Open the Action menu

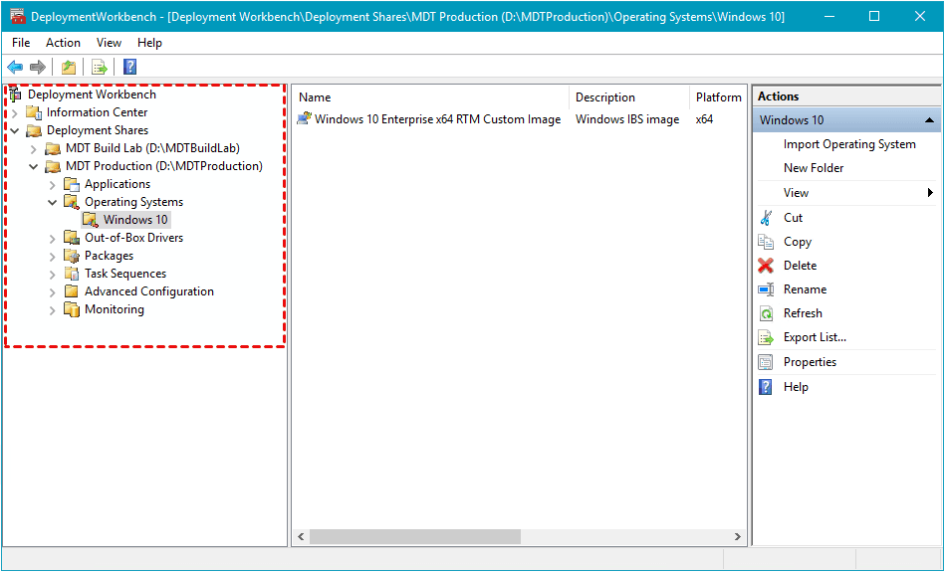click(63, 43)
